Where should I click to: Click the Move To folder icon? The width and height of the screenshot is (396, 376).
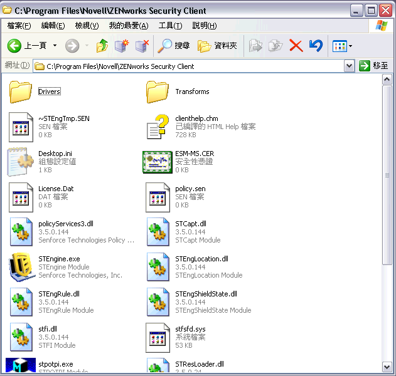[x=255, y=46]
